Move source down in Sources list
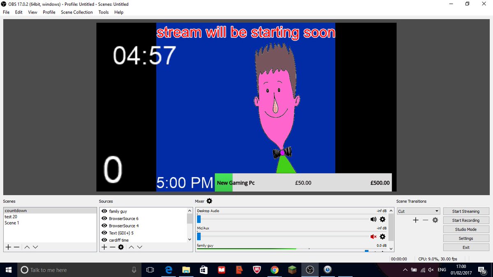493x277 pixels. coord(140,247)
